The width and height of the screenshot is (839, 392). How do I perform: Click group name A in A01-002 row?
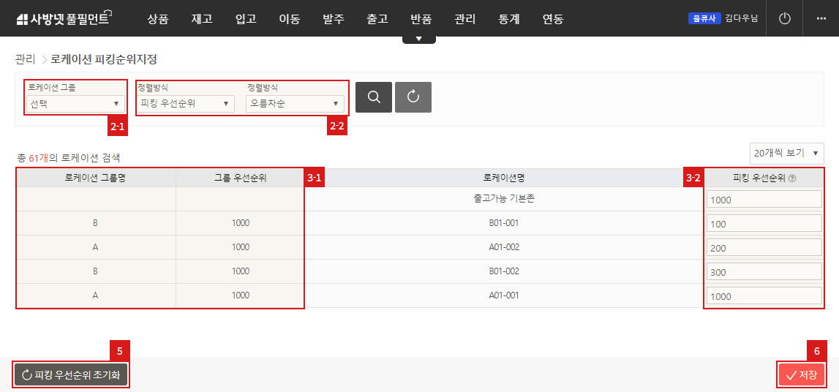tap(95, 247)
